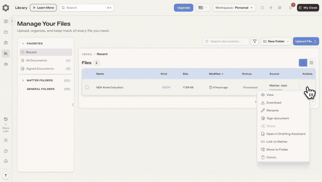Click the "Matter: test" source text
322x182 pixels.
click(278, 85)
